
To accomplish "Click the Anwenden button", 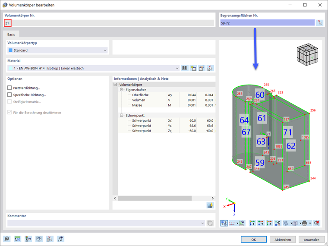I will point(312,240).
